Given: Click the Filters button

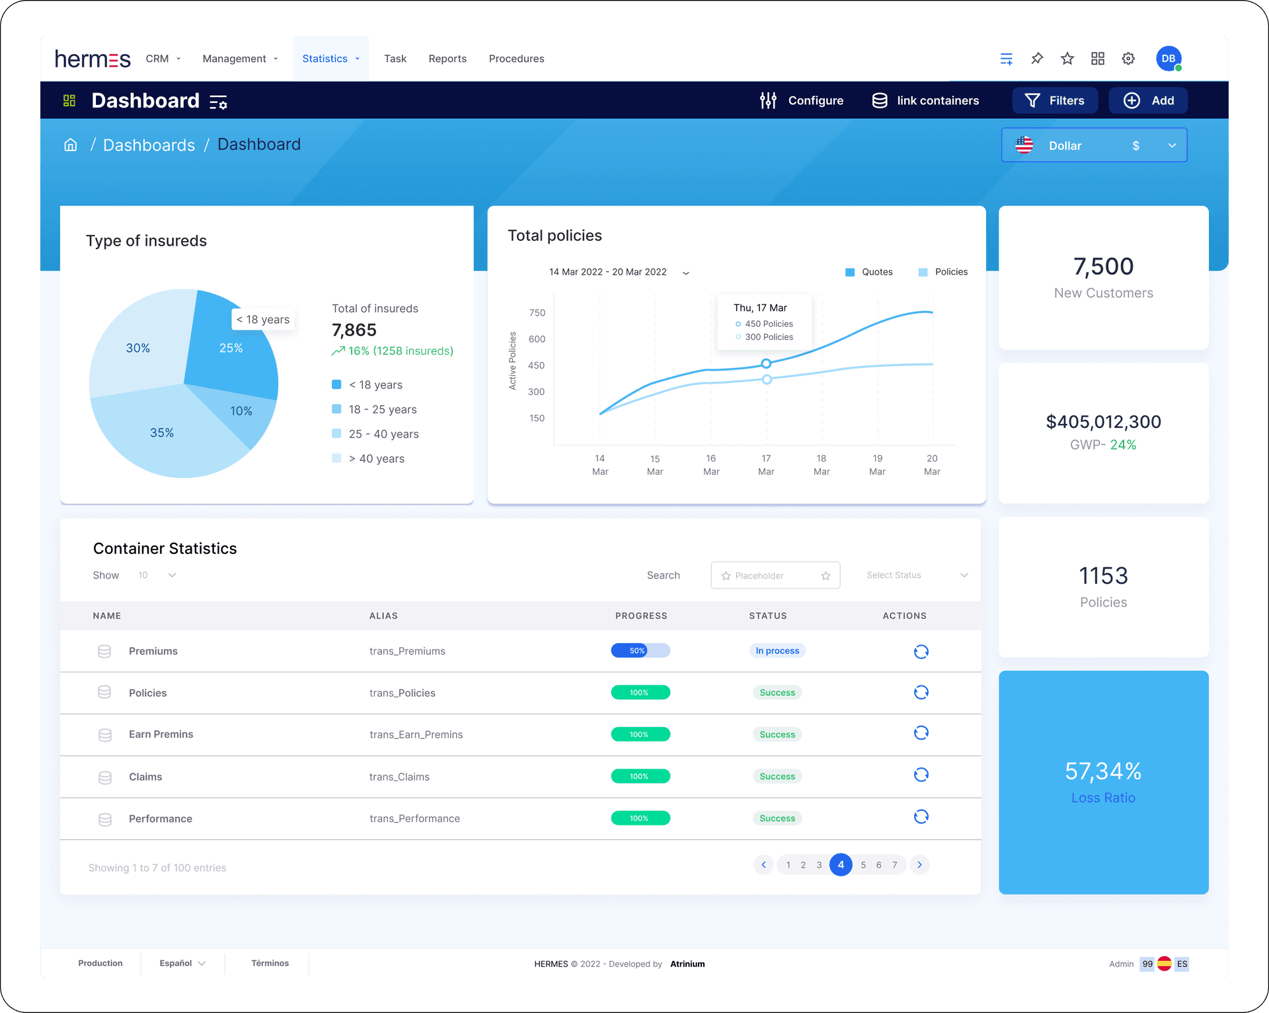Looking at the screenshot, I should [x=1055, y=100].
